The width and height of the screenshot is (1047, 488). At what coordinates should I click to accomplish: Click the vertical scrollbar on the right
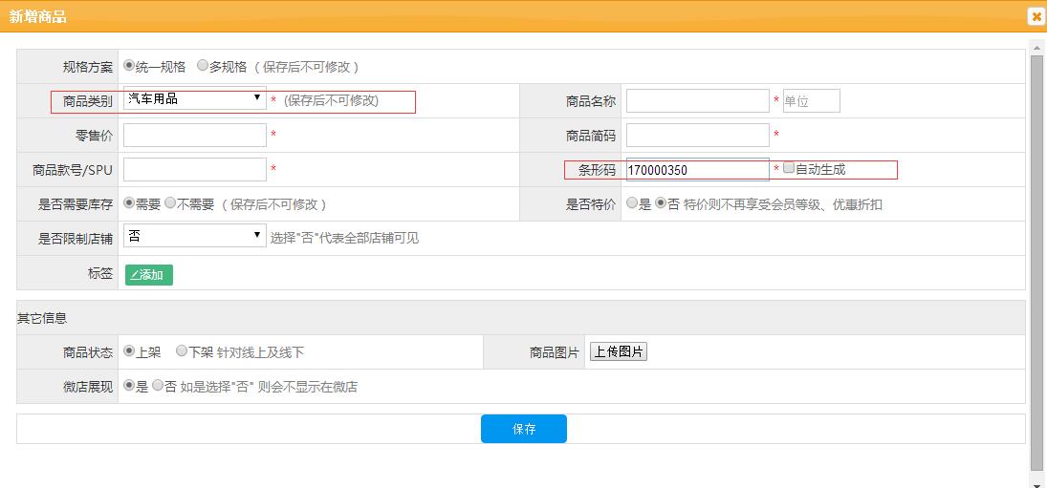[x=1036, y=258]
